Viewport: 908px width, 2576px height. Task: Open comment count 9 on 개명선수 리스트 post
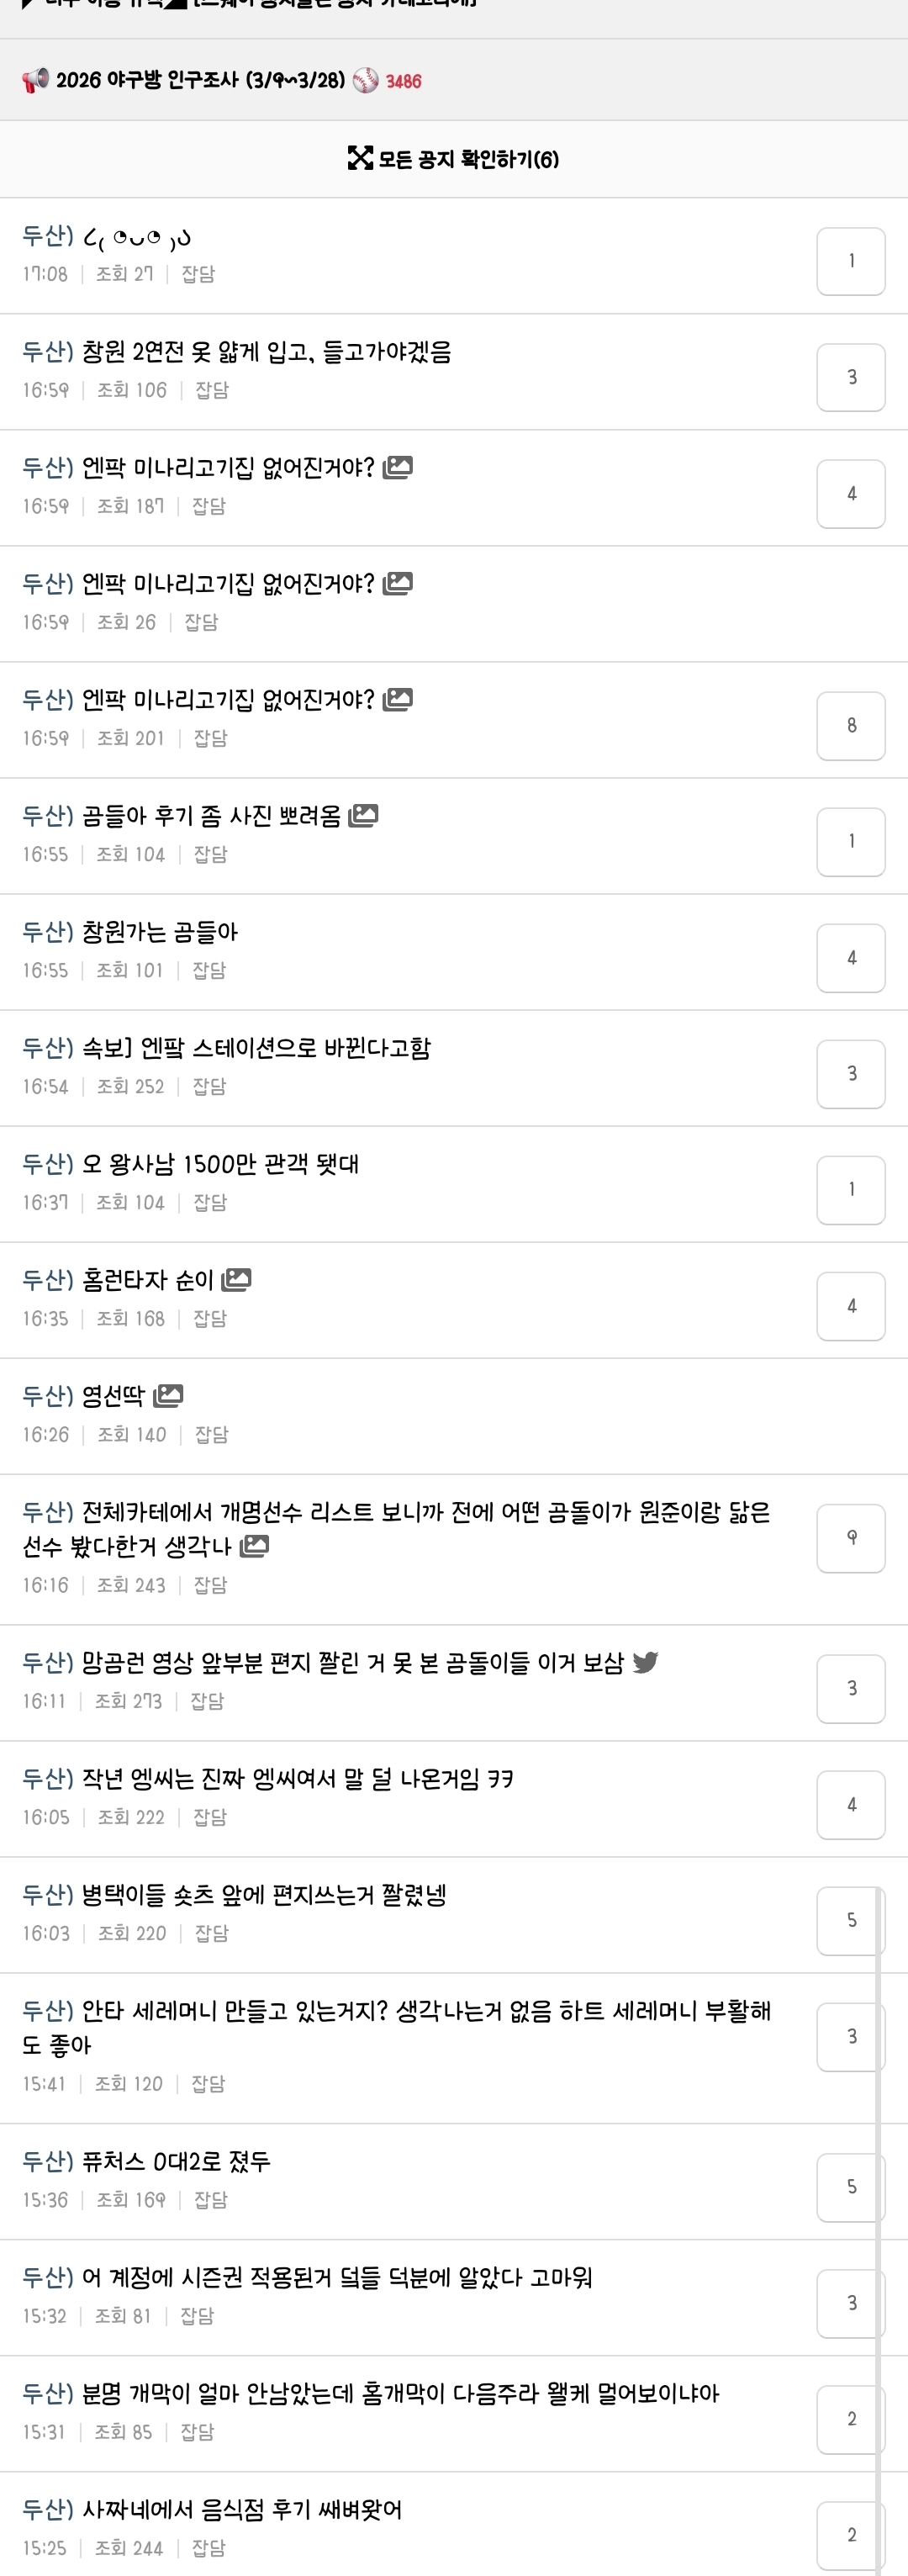850,1537
